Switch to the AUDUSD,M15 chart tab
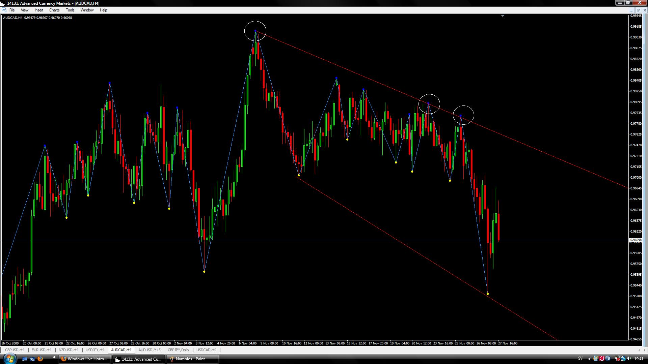The height and width of the screenshot is (364, 648). click(x=150, y=350)
